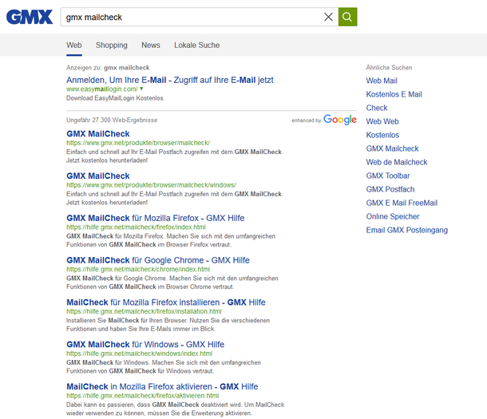Select related search 'Online Speicher'
The image size is (487, 419).
393,216
